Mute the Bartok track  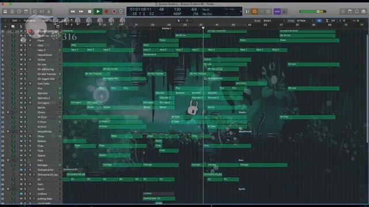coord(21,108)
